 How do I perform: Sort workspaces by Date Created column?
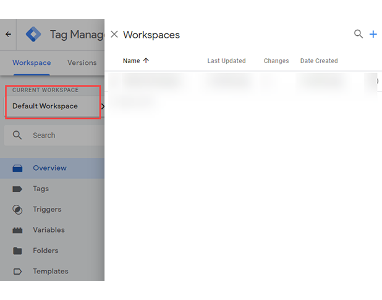319,61
